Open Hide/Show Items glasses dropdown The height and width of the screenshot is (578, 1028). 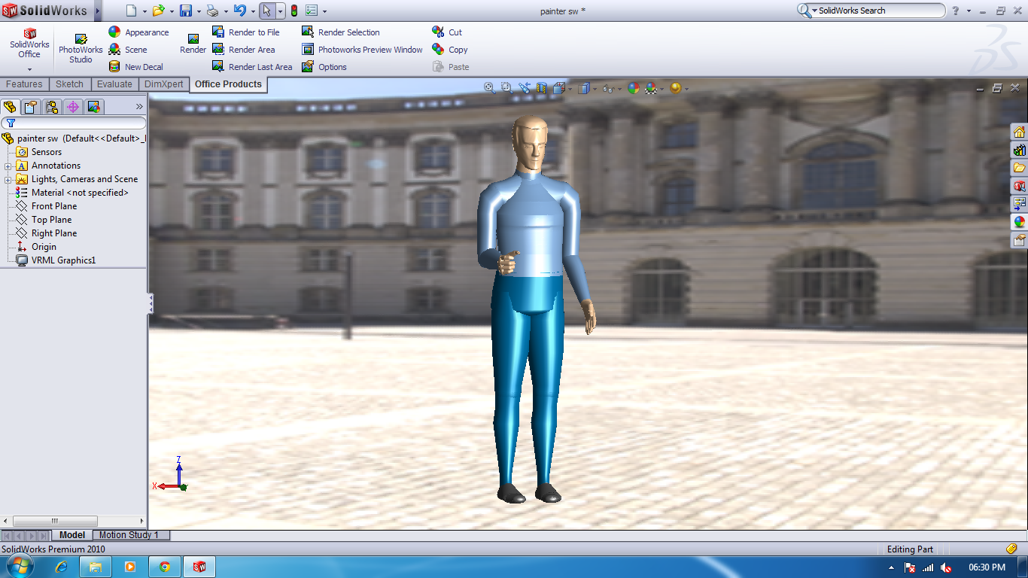click(x=619, y=89)
